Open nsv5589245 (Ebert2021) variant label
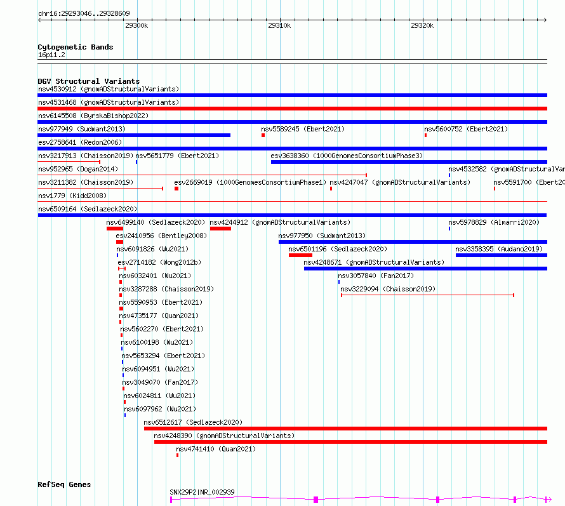 pos(303,129)
